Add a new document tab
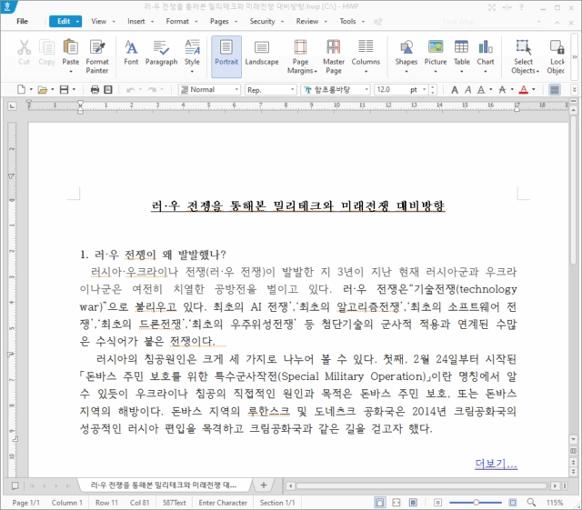Image resolution: width=582 pixels, height=510 pixels. 263,485
